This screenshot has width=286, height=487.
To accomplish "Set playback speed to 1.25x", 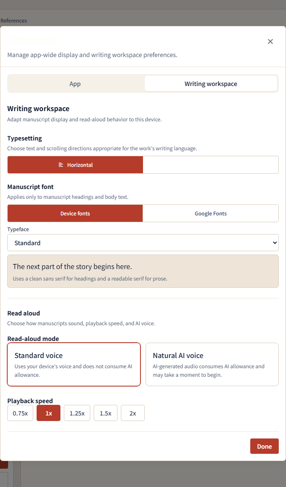I will tap(77, 413).
